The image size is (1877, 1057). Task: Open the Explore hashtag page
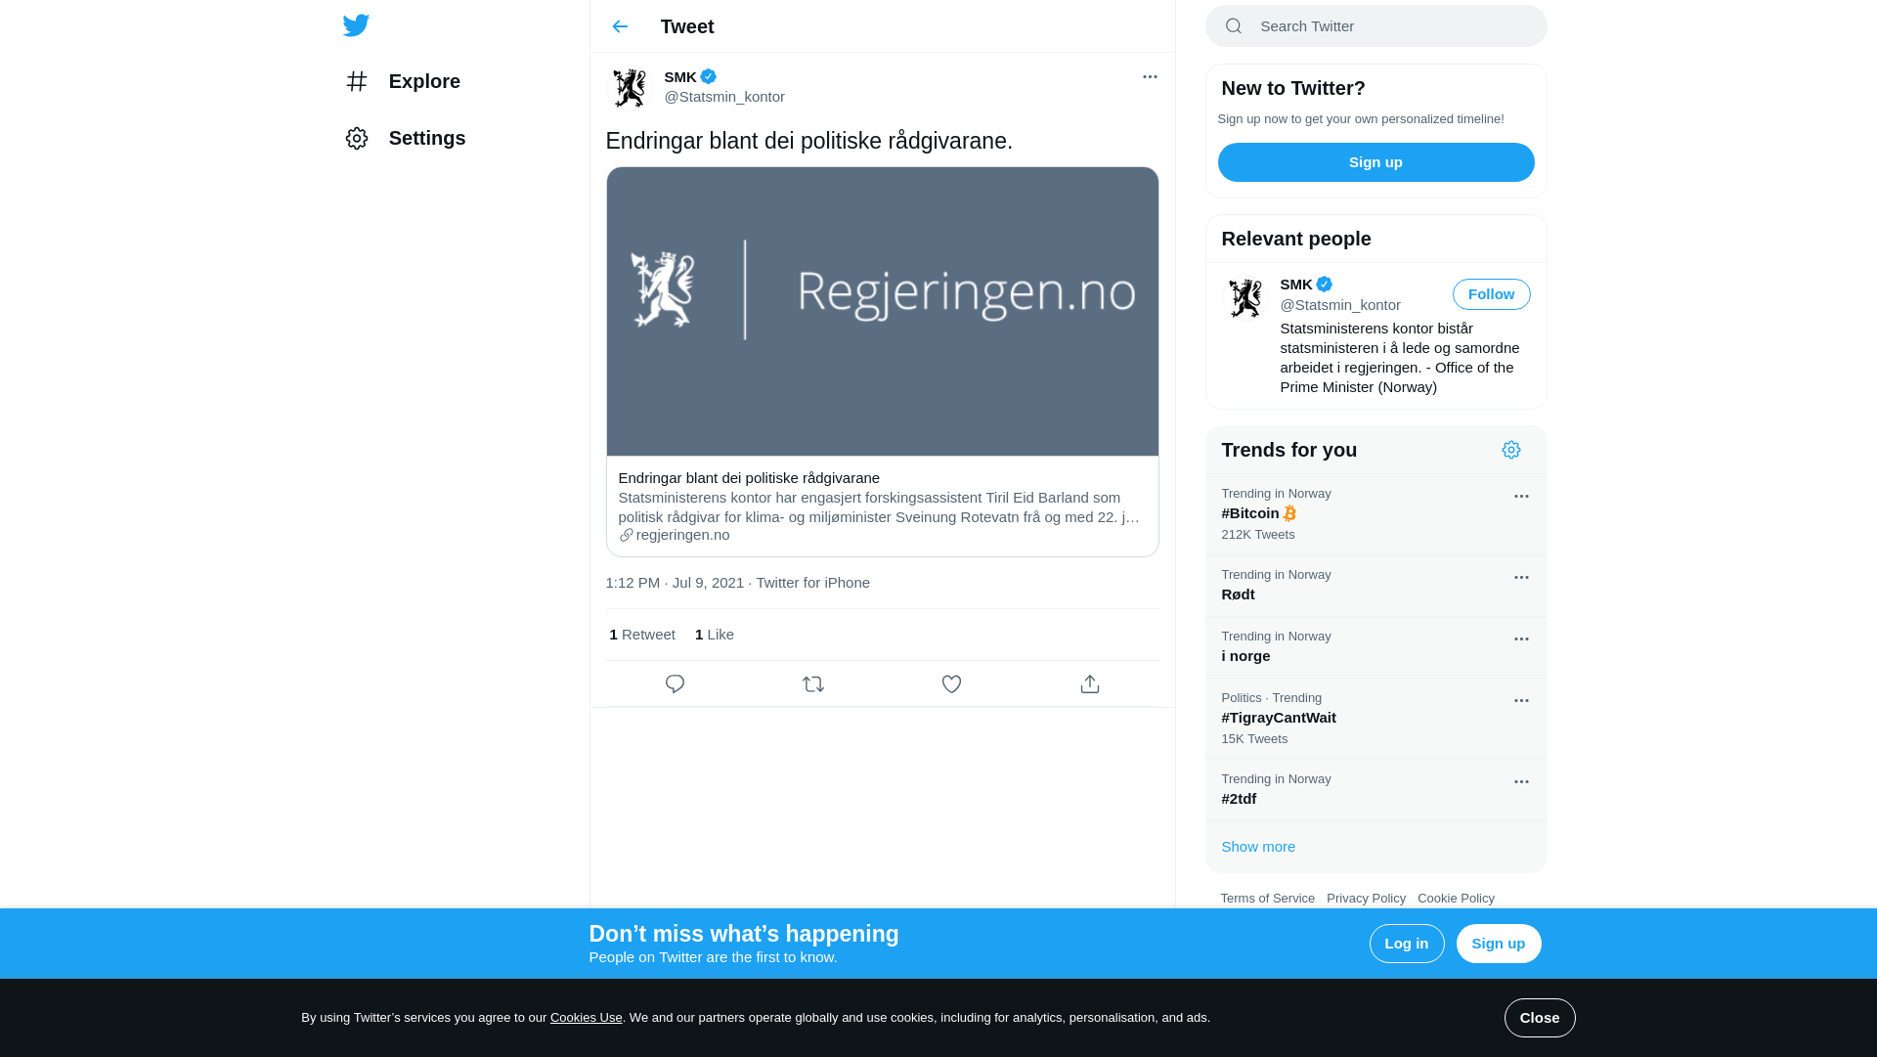403,81
